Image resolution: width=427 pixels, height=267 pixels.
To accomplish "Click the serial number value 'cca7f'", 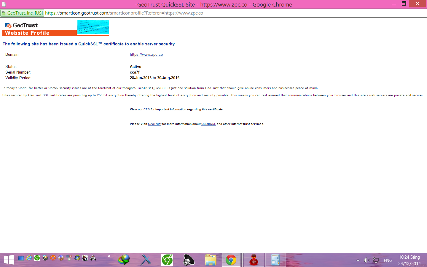I will pyautogui.click(x=135, y=72).
